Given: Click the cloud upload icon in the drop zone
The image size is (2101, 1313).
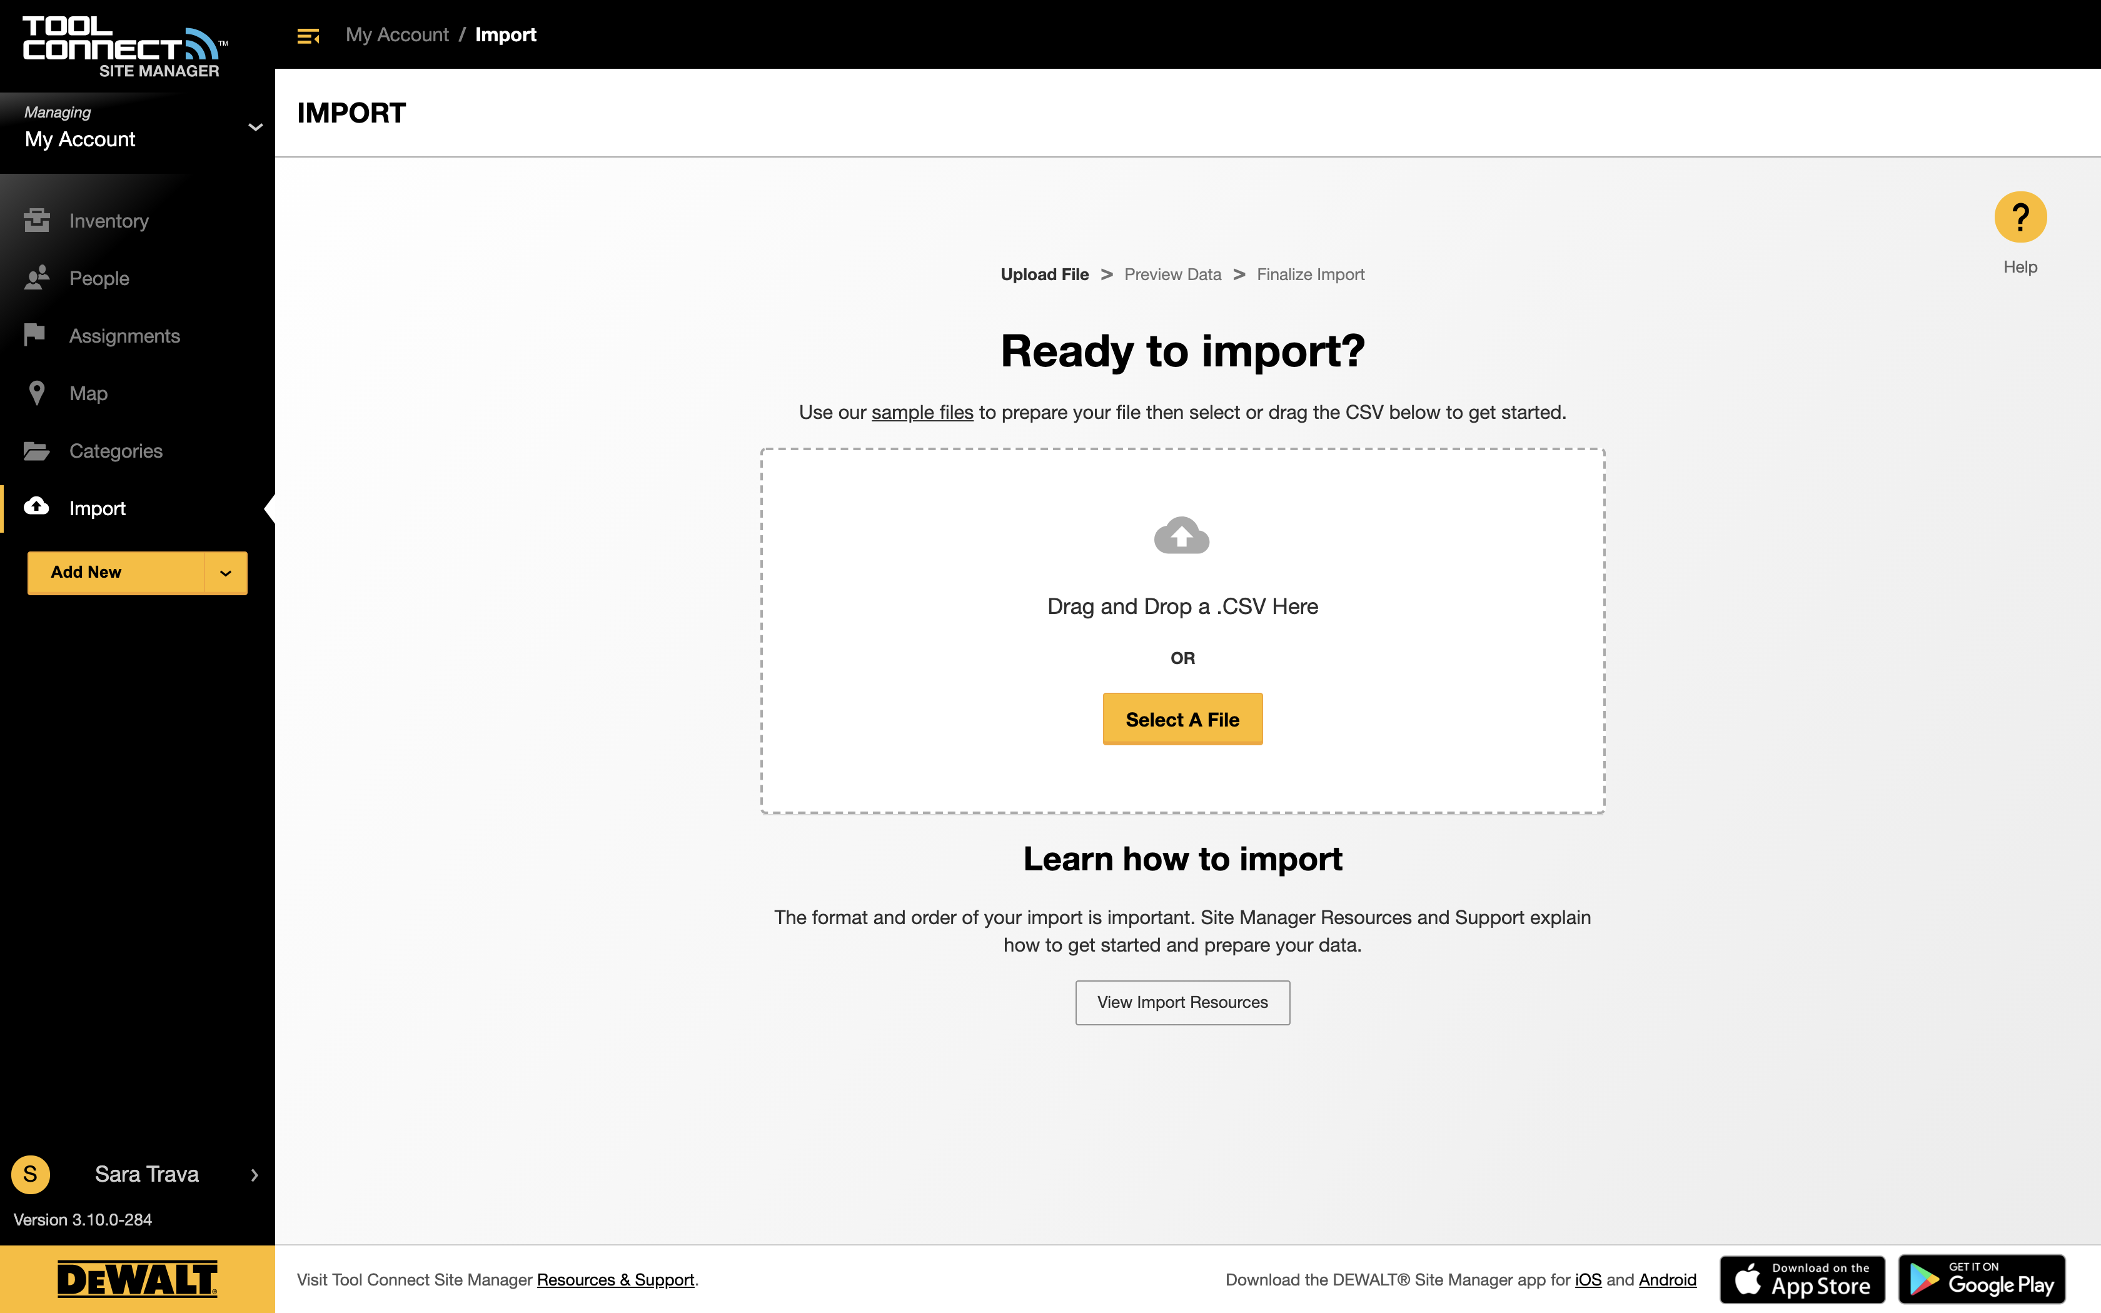Looking at the screenshot, I should tap(1182, 535).
